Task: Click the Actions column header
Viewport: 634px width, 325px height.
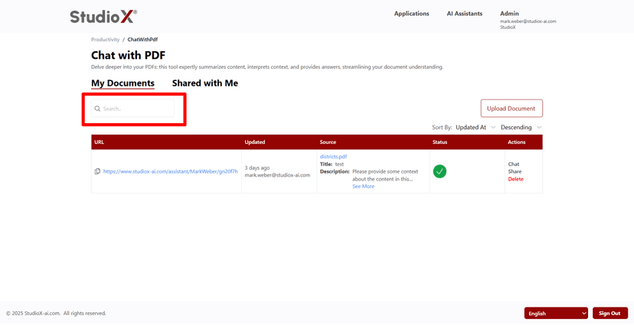Action: pos(517,142)
